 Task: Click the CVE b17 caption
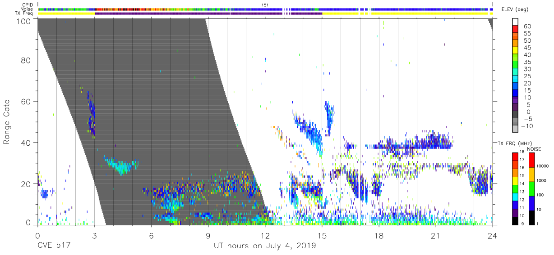tap(54, 246)
